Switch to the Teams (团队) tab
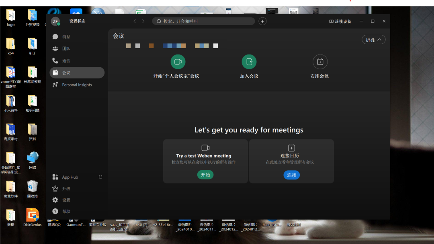The width and height of the screenshot is (434, 244). pos(66,48)
